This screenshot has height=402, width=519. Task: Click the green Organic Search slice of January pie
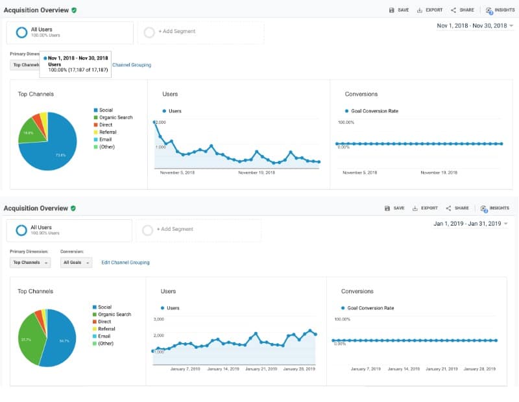[x=29, y=339]
